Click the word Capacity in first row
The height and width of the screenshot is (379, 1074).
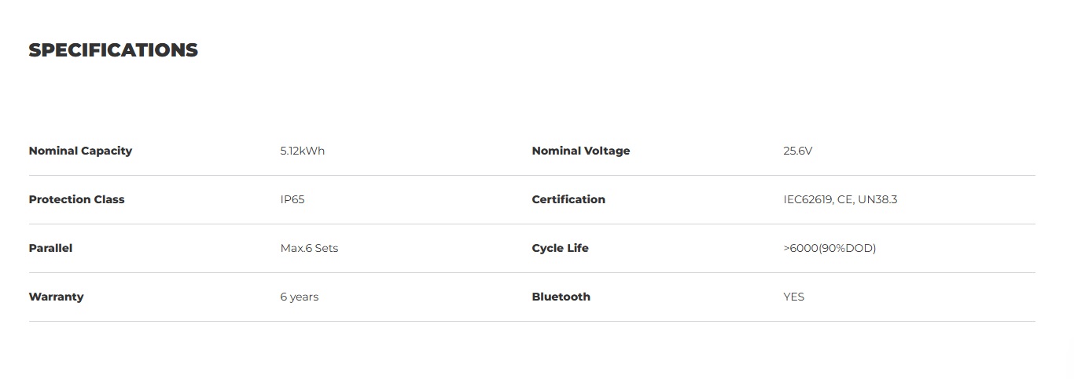[106, 151]
